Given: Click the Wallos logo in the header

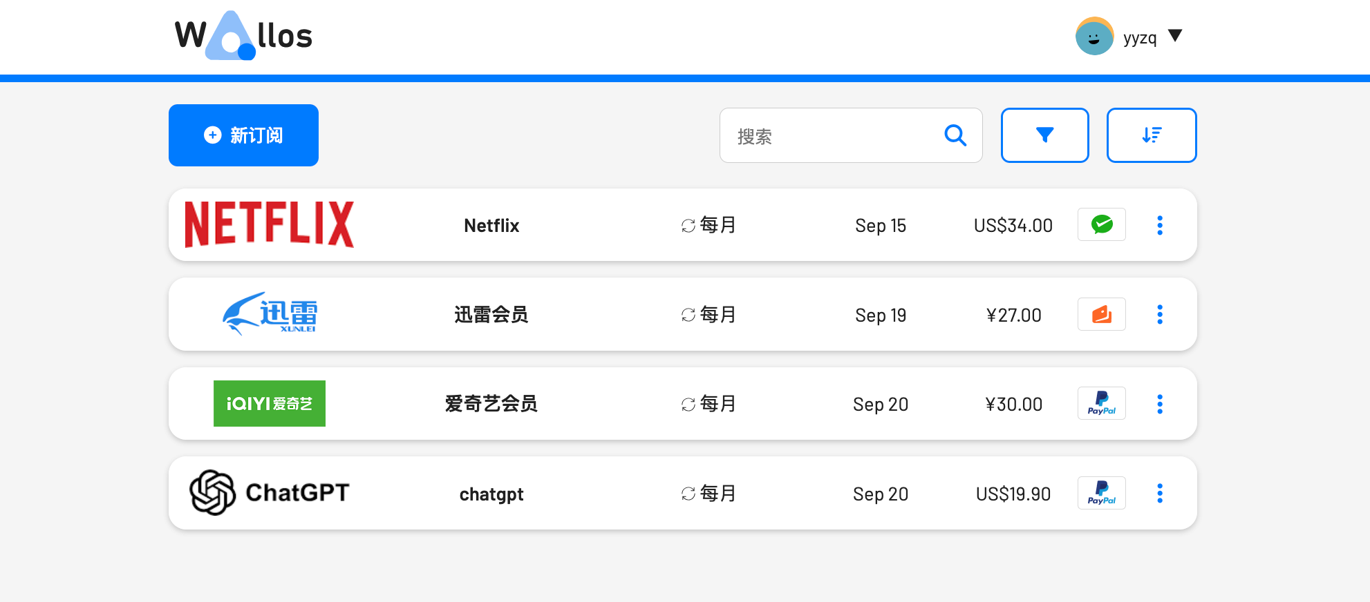Looking at the screenshot, I should [x=243, y=36].
